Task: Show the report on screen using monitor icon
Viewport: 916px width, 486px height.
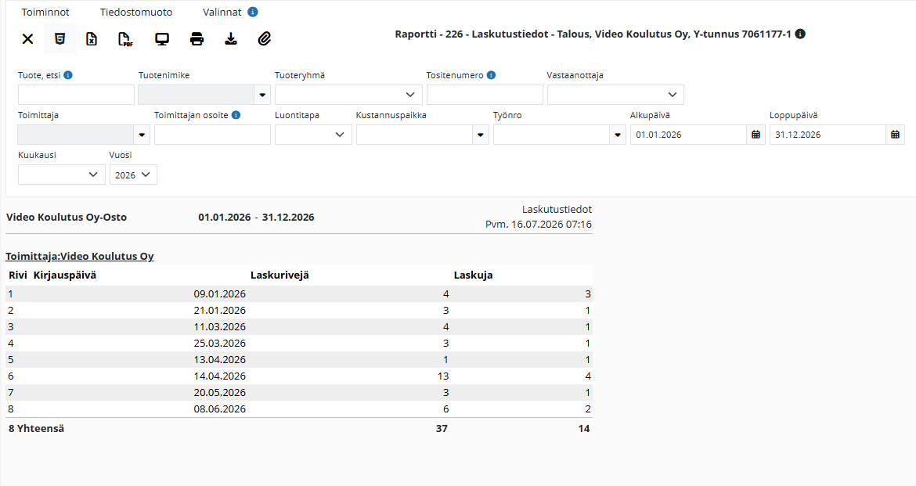Action: (x=162, y=39)
